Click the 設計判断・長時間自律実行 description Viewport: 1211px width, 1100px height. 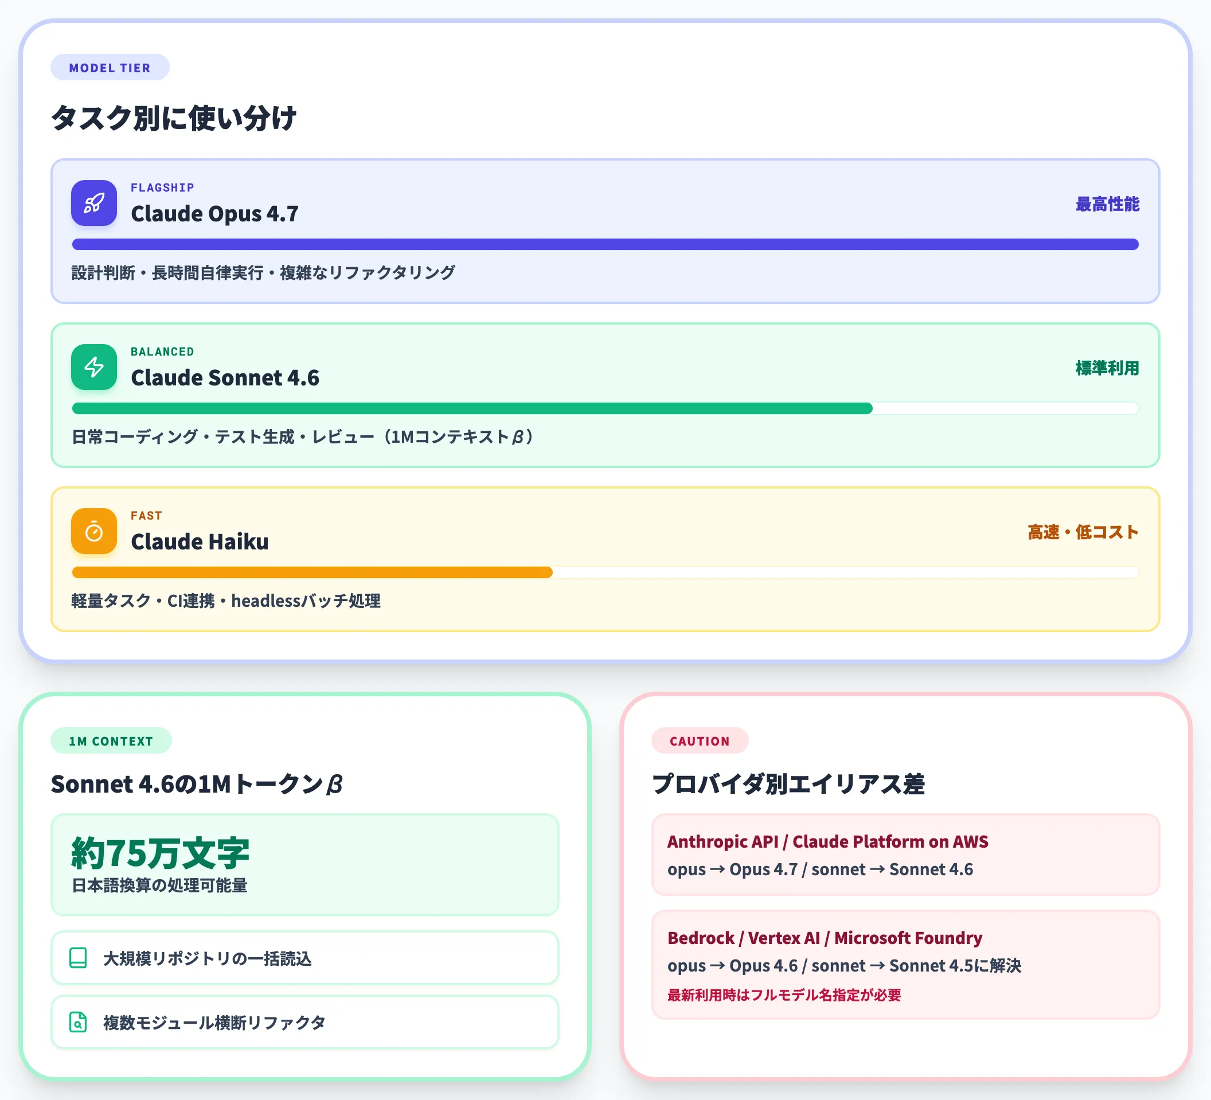pos(263,273)
